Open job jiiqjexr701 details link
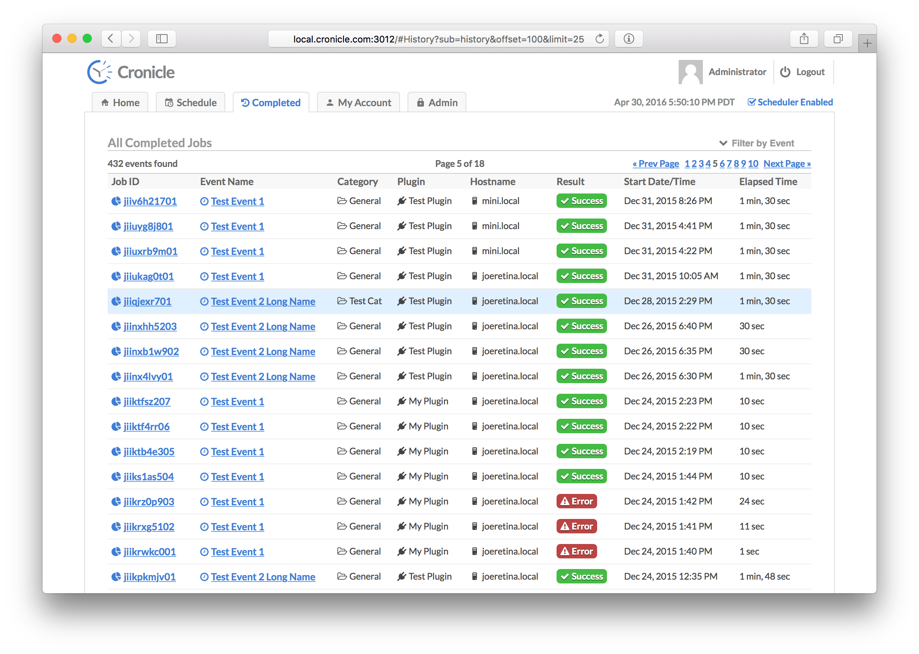The width and height of the screenshot is (919, 654). pyautogui.click(x=147, y=301)
